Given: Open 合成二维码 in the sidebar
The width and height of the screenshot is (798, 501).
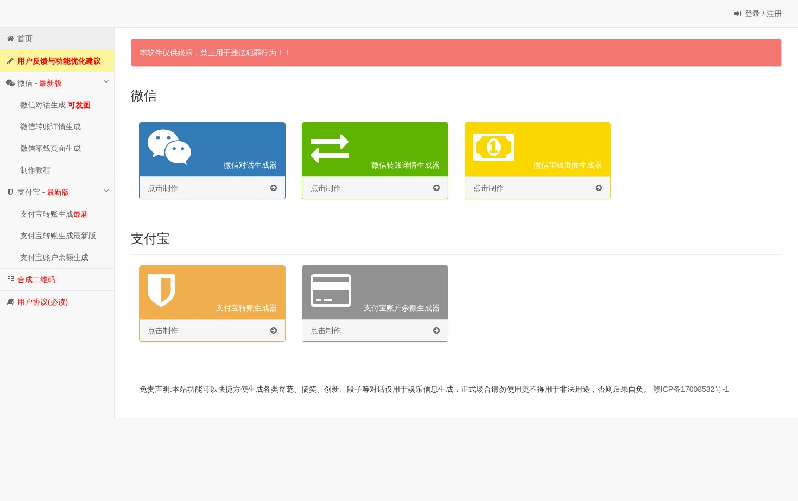Looking at the screenshot, I should tap(57, 280).
